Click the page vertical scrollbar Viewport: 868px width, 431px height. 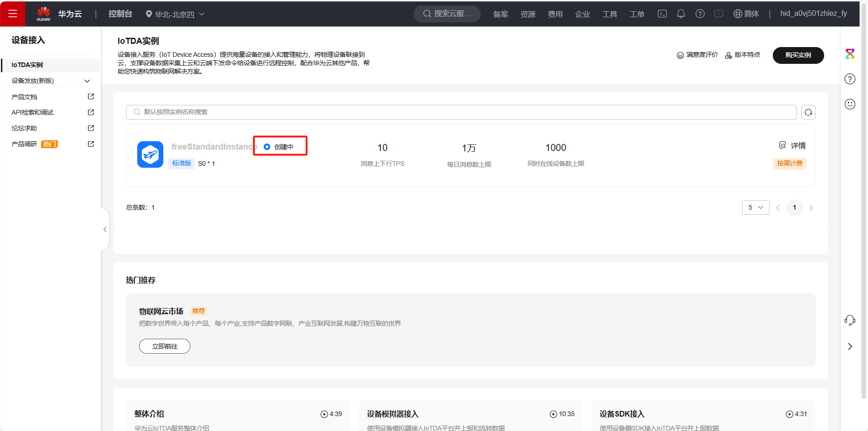click(864, 200)
